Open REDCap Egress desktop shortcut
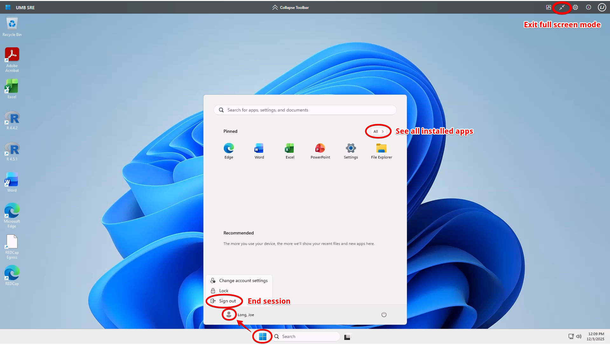Viewport: 610px width, 345px height. (x=12, y=247)
